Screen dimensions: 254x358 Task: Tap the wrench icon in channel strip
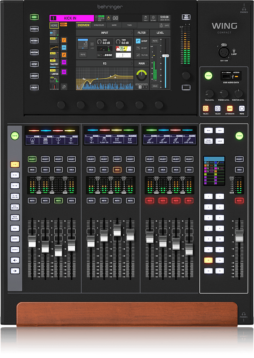[x=64, y=87]
